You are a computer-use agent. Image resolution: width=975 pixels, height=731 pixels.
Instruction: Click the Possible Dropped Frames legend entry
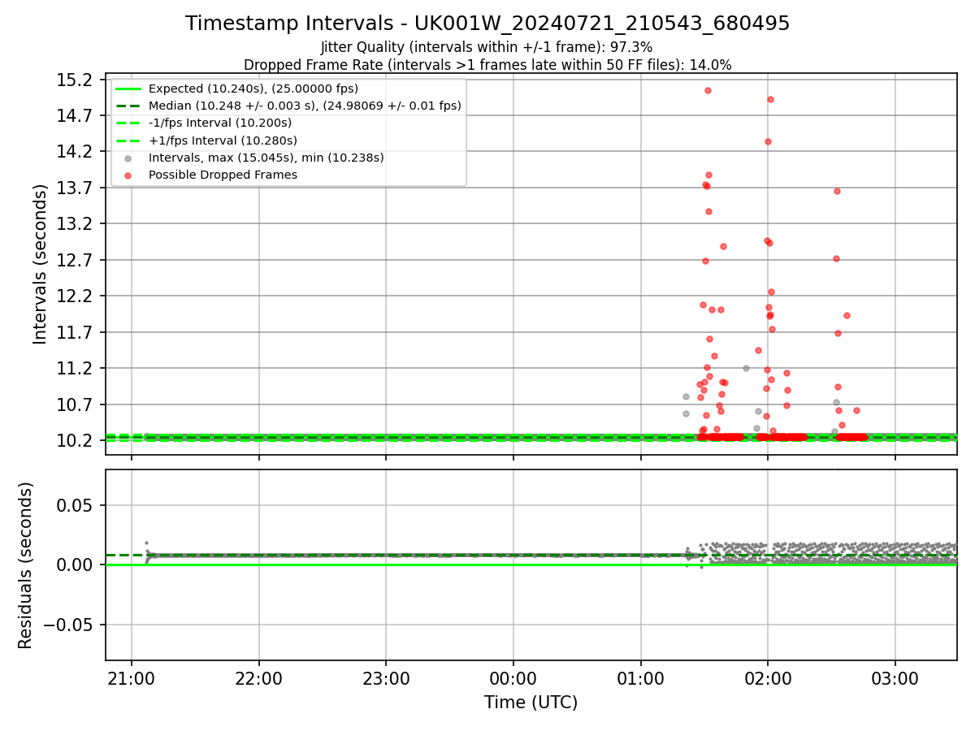click(223, 175)
